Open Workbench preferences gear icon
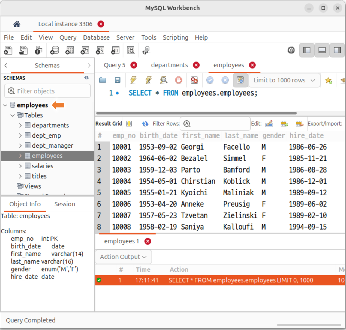This screenshot has width=346, height=330. click(291, 50)
